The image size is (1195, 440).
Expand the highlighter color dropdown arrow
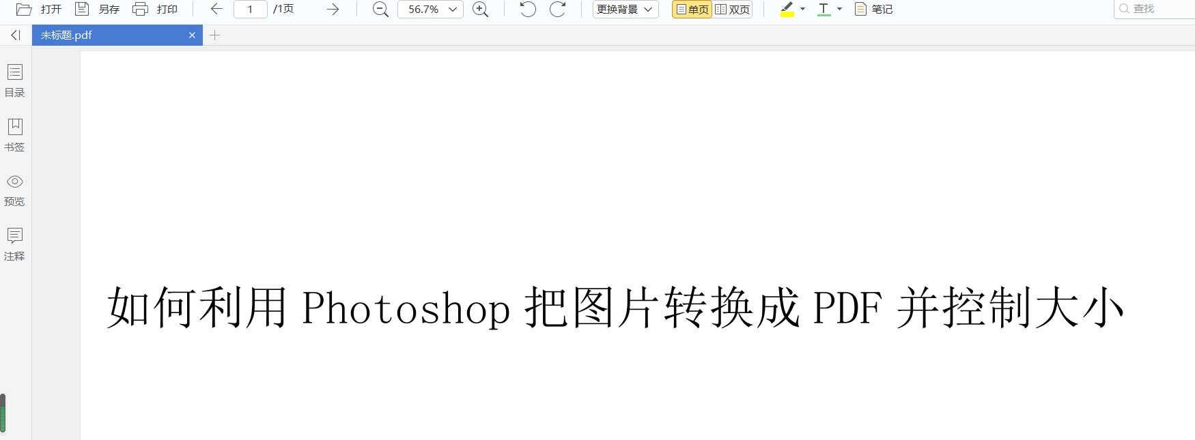pos(802,9)
